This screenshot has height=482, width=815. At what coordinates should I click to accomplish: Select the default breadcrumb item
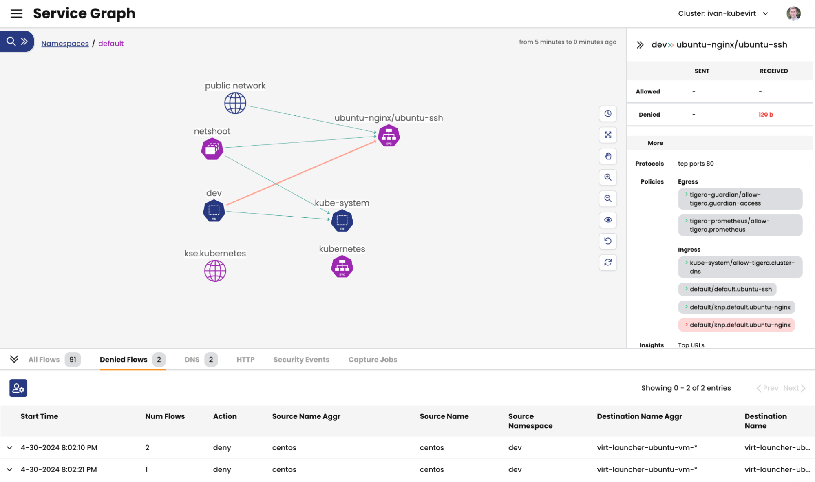point(111,44)
